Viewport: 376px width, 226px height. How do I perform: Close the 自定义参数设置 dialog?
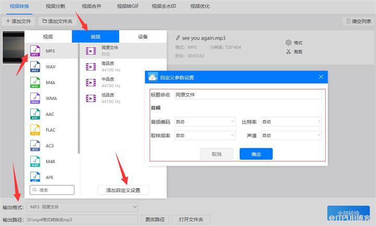(321, 77)
